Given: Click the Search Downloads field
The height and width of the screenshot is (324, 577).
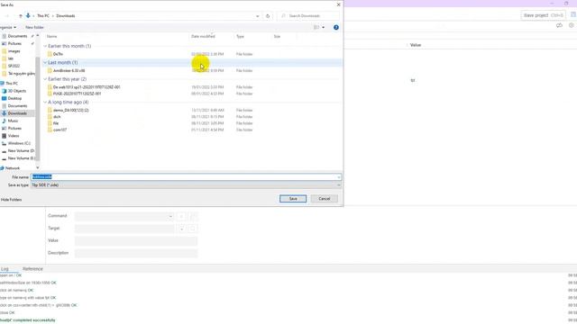Looking at the screenshot, I should pyautogui.click(x=308, y=16).
